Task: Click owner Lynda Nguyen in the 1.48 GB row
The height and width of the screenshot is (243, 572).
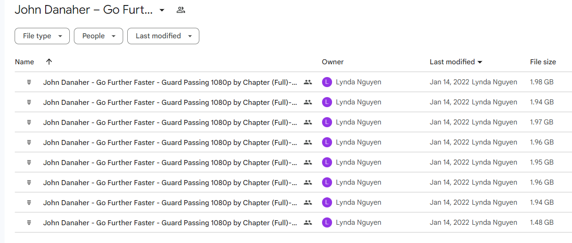Action: click(x=359, y=223)
